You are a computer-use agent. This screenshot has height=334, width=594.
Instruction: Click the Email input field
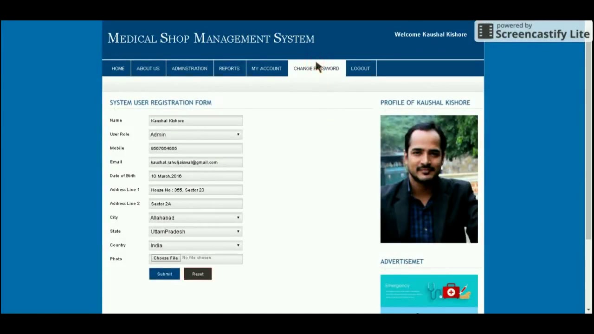coord(196,162)
